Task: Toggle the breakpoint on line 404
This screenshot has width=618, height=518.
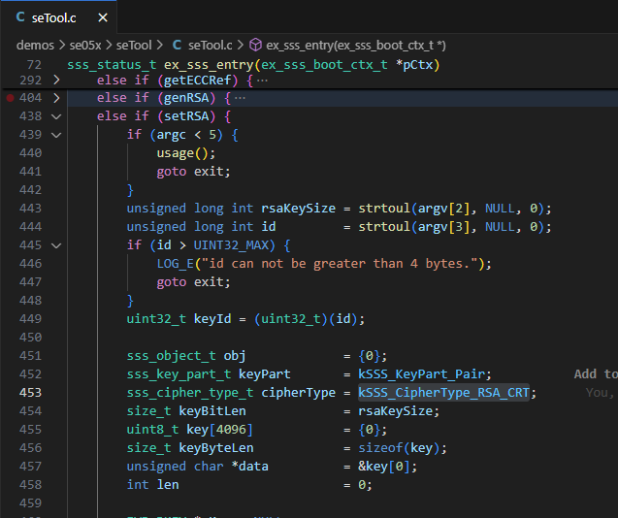Action: pos(11,98)
